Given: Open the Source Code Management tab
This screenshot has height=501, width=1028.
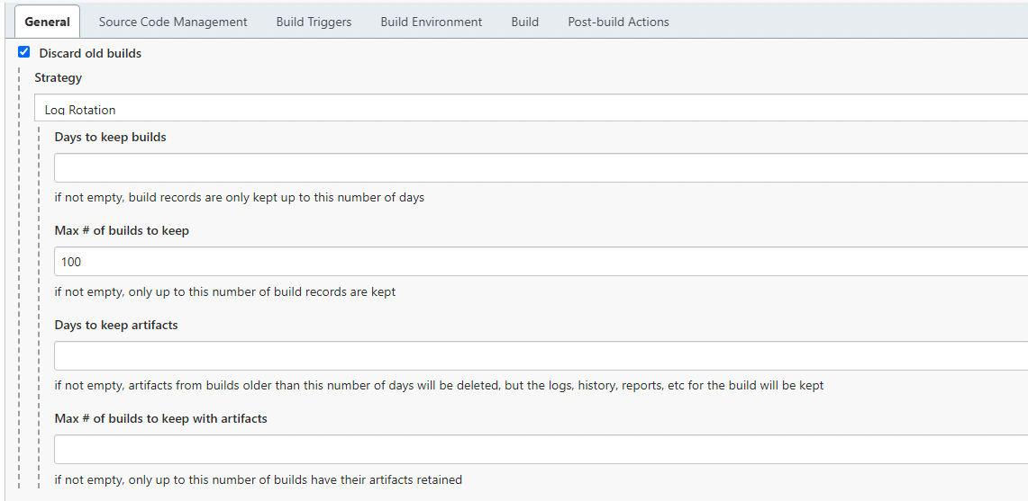Looking at the screenshot, I should pyautogui.click(x=173, y=22).
